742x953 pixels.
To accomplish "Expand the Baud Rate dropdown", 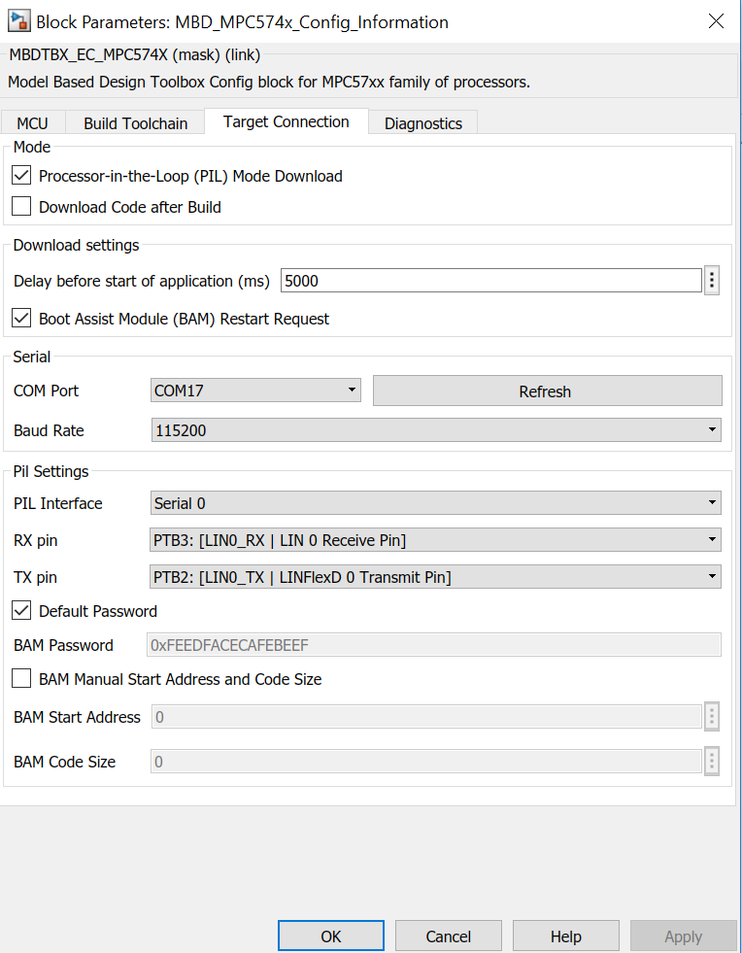I will [436, 429].
